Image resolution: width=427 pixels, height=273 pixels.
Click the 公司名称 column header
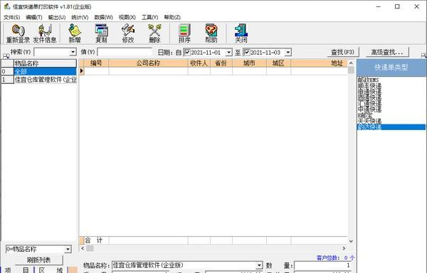(148, 63)
